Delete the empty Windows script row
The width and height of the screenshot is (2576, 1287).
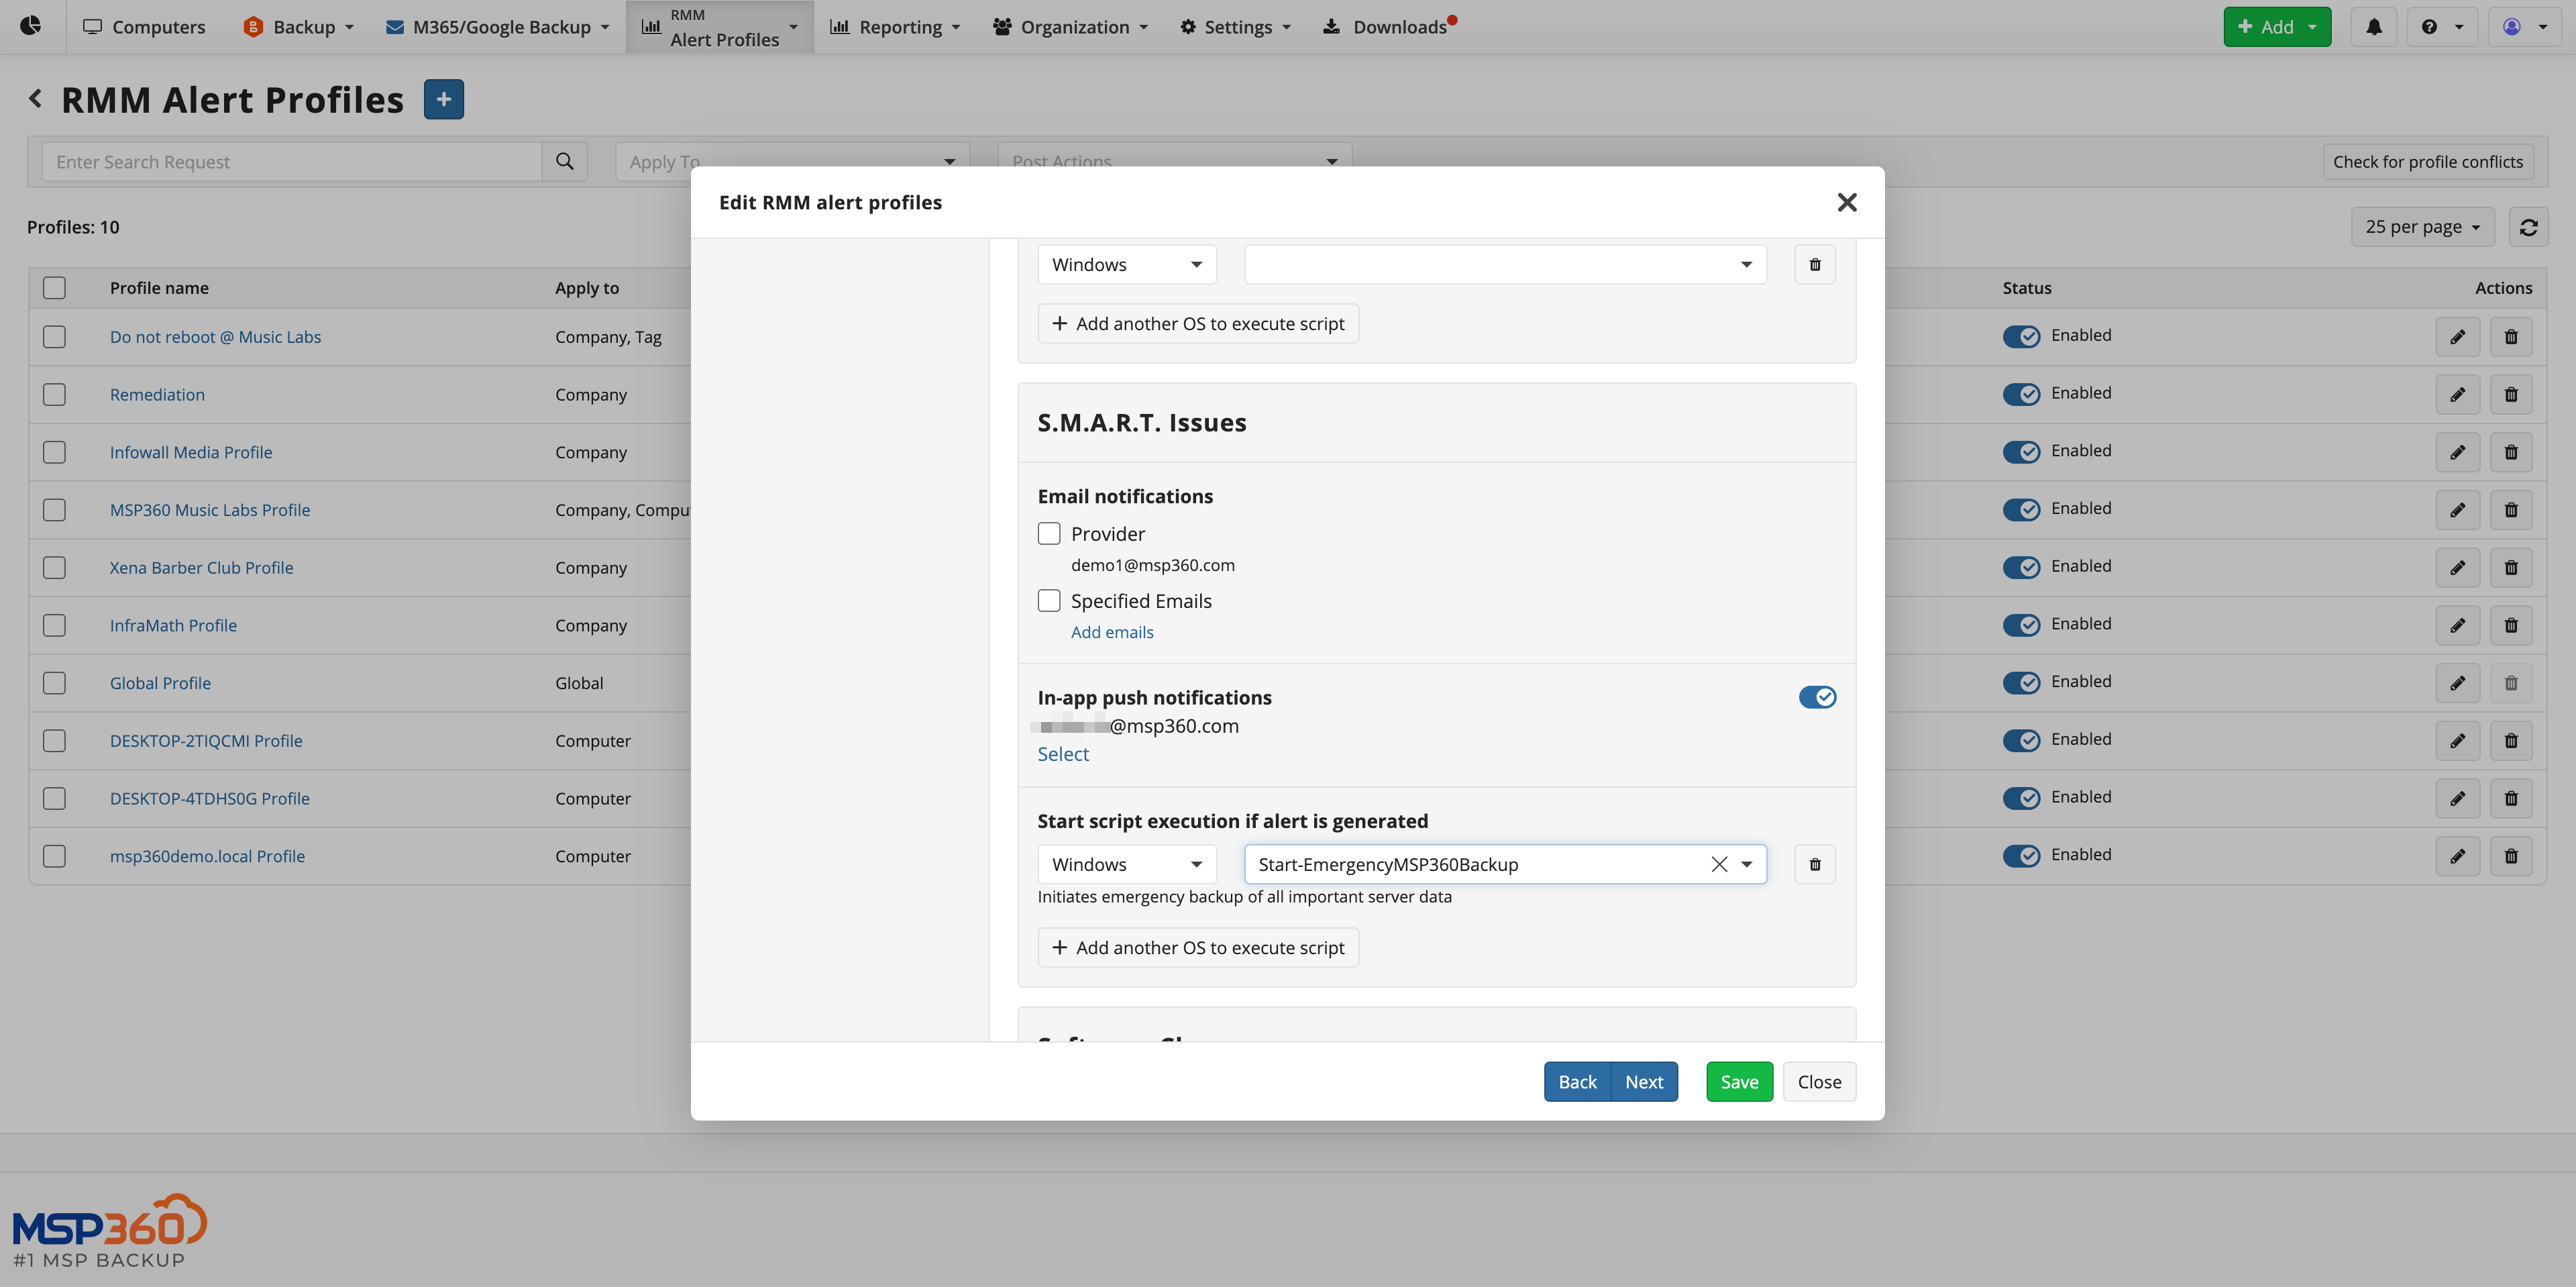[1814, 264]
